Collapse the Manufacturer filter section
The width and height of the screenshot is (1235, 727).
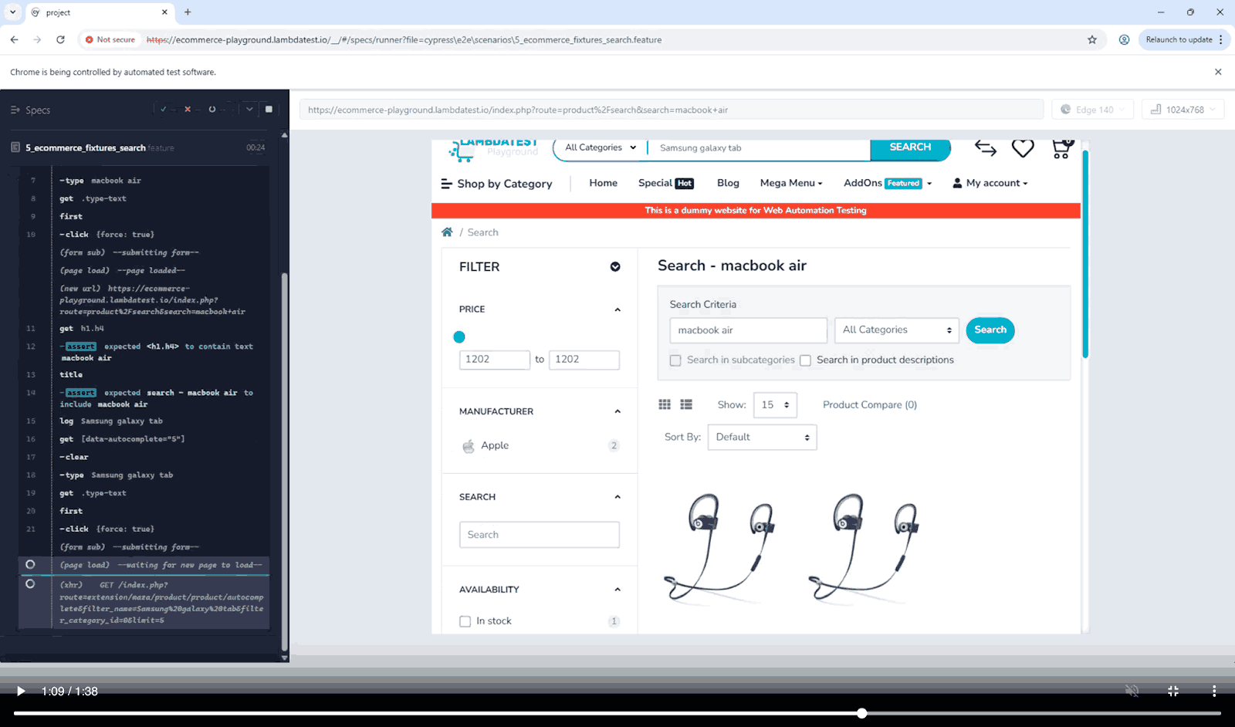(x=617, y=411)
